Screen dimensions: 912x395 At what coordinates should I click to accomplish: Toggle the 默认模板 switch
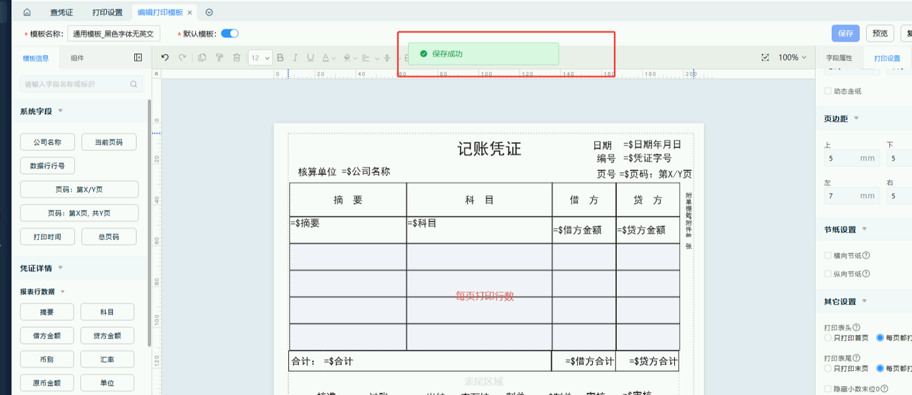pyautogui.click(x=230, y=34)
